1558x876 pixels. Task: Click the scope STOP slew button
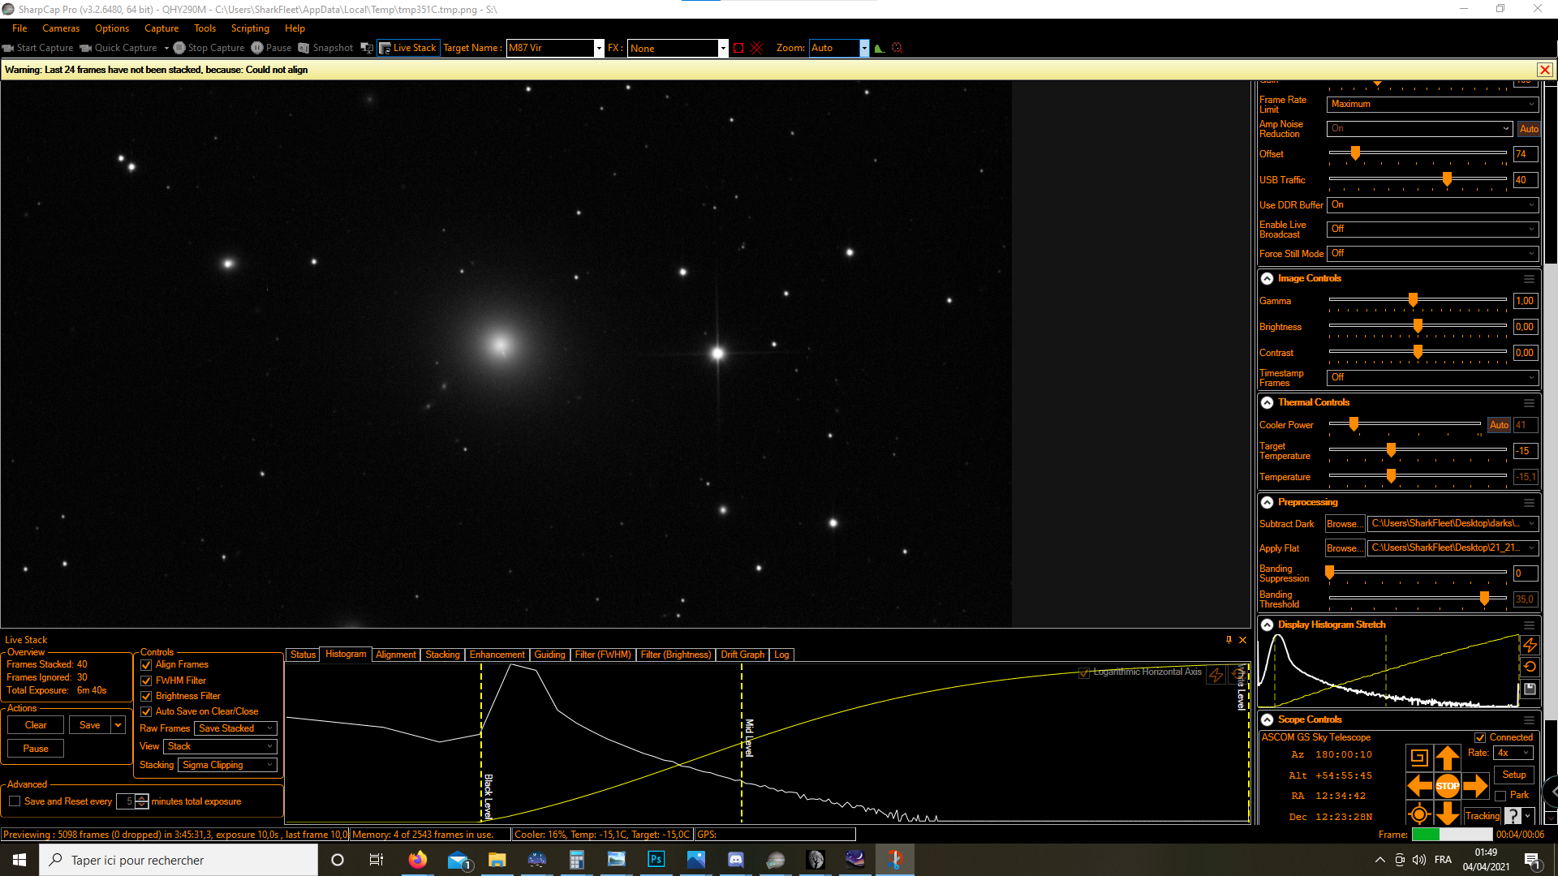(1447, 785)
